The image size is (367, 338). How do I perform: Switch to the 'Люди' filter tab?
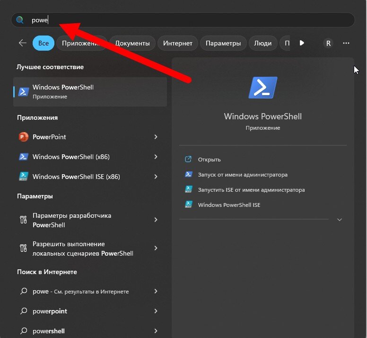pos(262,43)
